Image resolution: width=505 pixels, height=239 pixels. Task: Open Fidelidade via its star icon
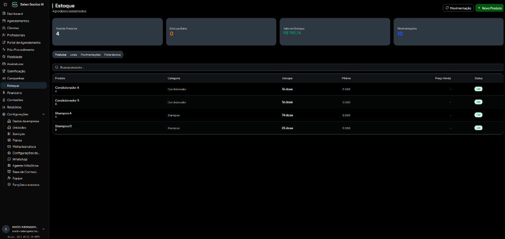point(3,57)
